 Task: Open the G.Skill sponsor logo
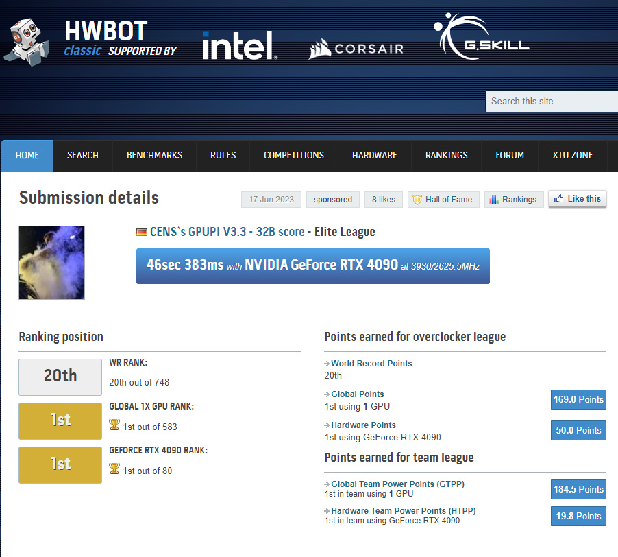481,36
